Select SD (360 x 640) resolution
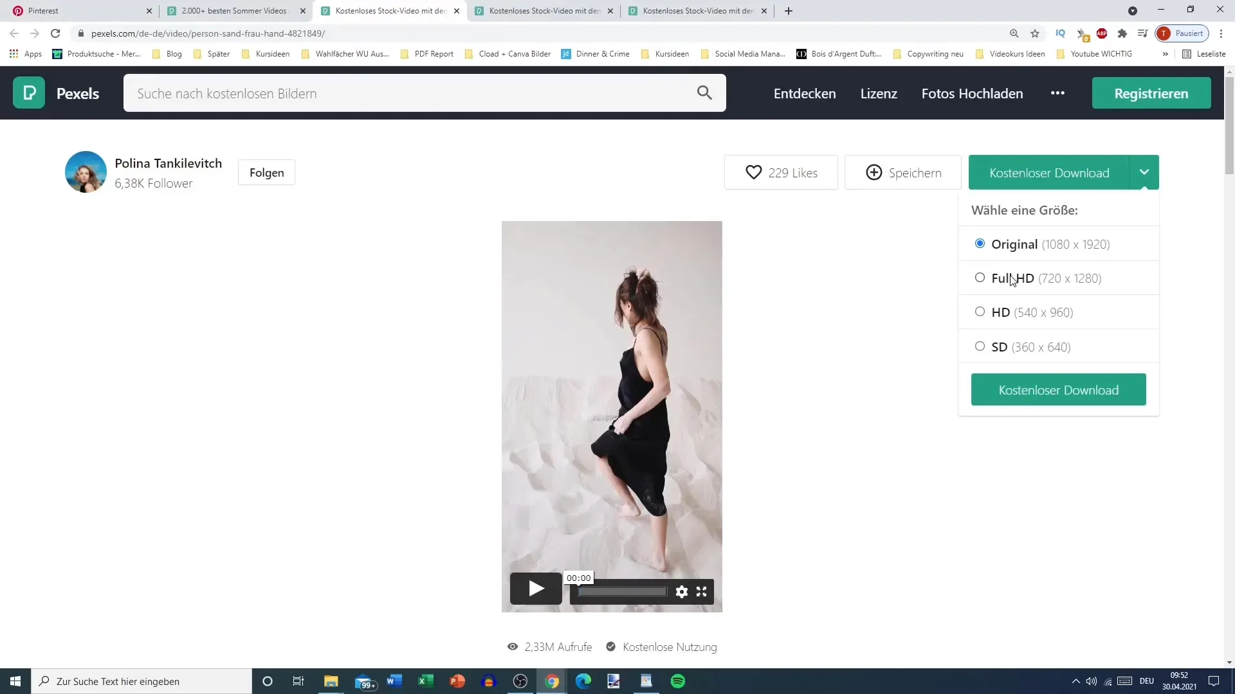This screenshot has height=694, width=1235. click(x=980, y=346)
